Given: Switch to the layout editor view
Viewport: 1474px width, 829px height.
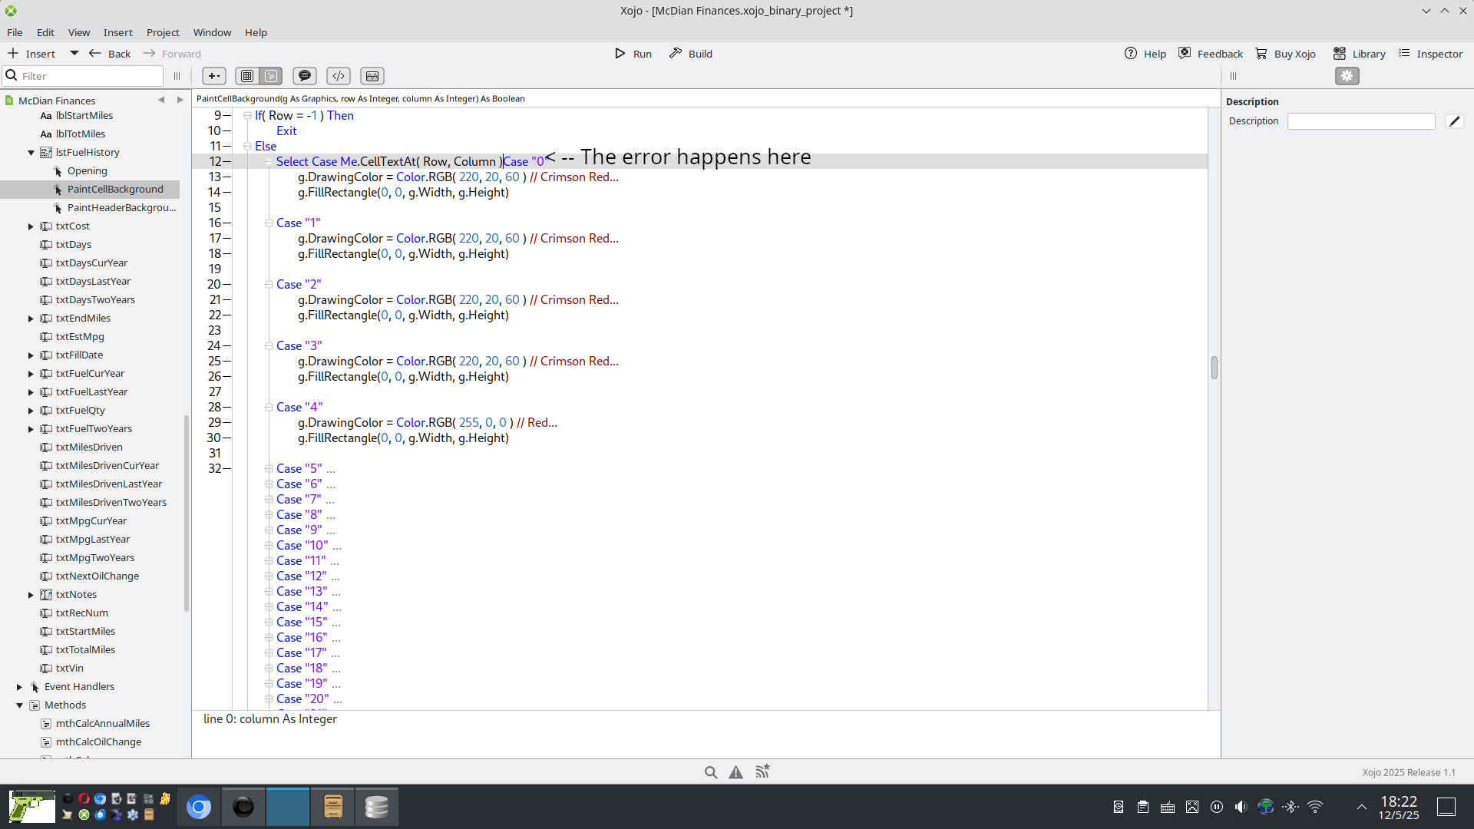Looking at the screenshot, I should click(247, 76).
